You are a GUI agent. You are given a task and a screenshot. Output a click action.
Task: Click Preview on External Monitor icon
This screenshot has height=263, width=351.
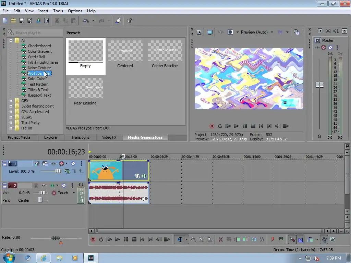pyautogui.click(x=209, y=32)
